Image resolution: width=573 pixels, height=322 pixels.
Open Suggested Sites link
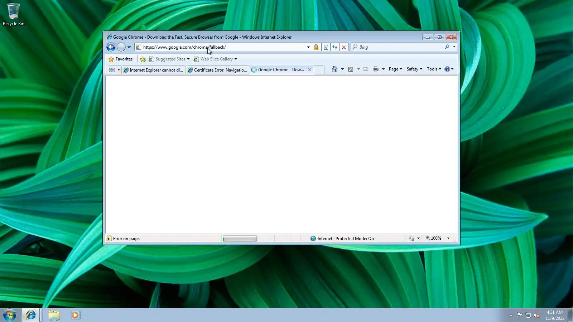point(167,59)
